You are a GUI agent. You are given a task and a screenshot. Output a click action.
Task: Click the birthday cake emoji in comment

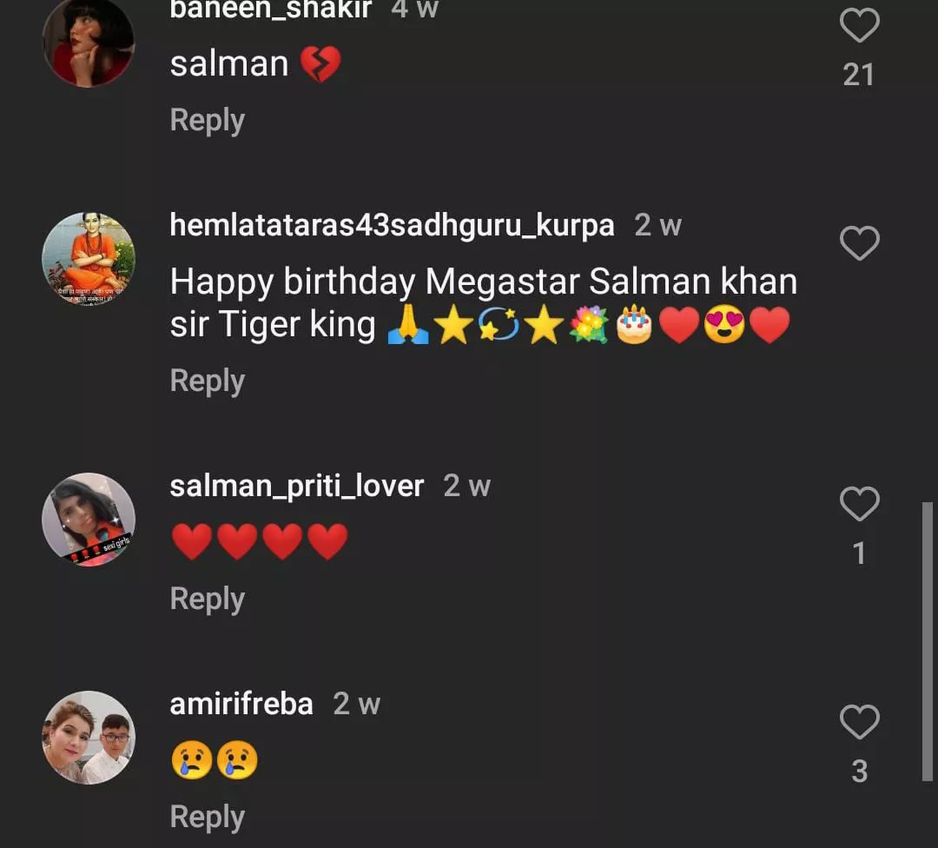pos(634,326)
